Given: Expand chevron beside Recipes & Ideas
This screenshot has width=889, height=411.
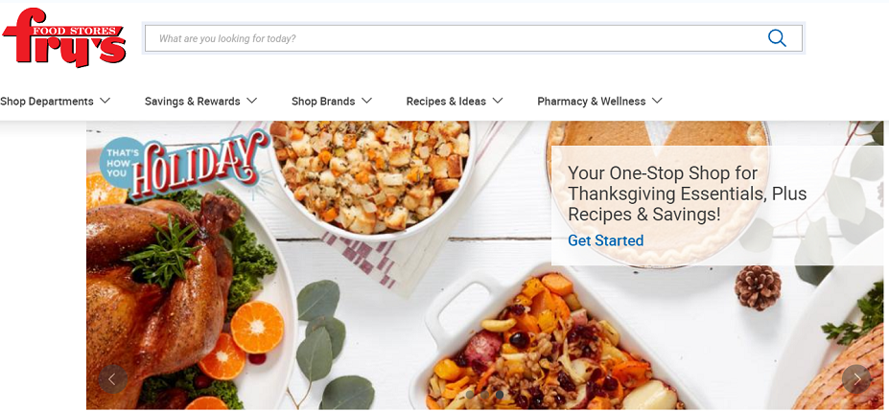Looking at the screenshot, I should coord(497,101).
